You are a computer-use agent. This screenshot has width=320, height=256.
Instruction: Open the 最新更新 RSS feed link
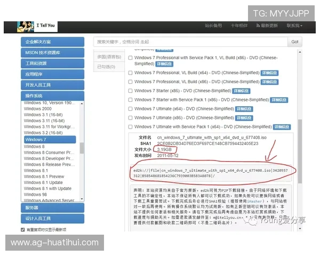(267, 26)
